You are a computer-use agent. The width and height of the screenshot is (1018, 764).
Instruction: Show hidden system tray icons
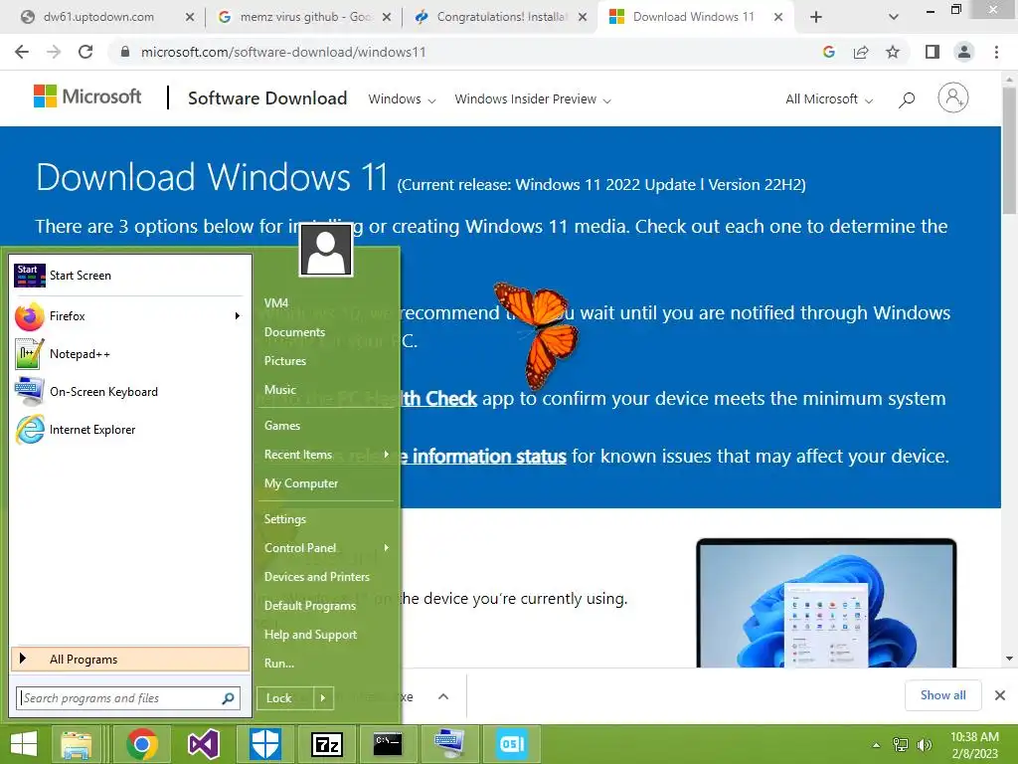[877, 745]
